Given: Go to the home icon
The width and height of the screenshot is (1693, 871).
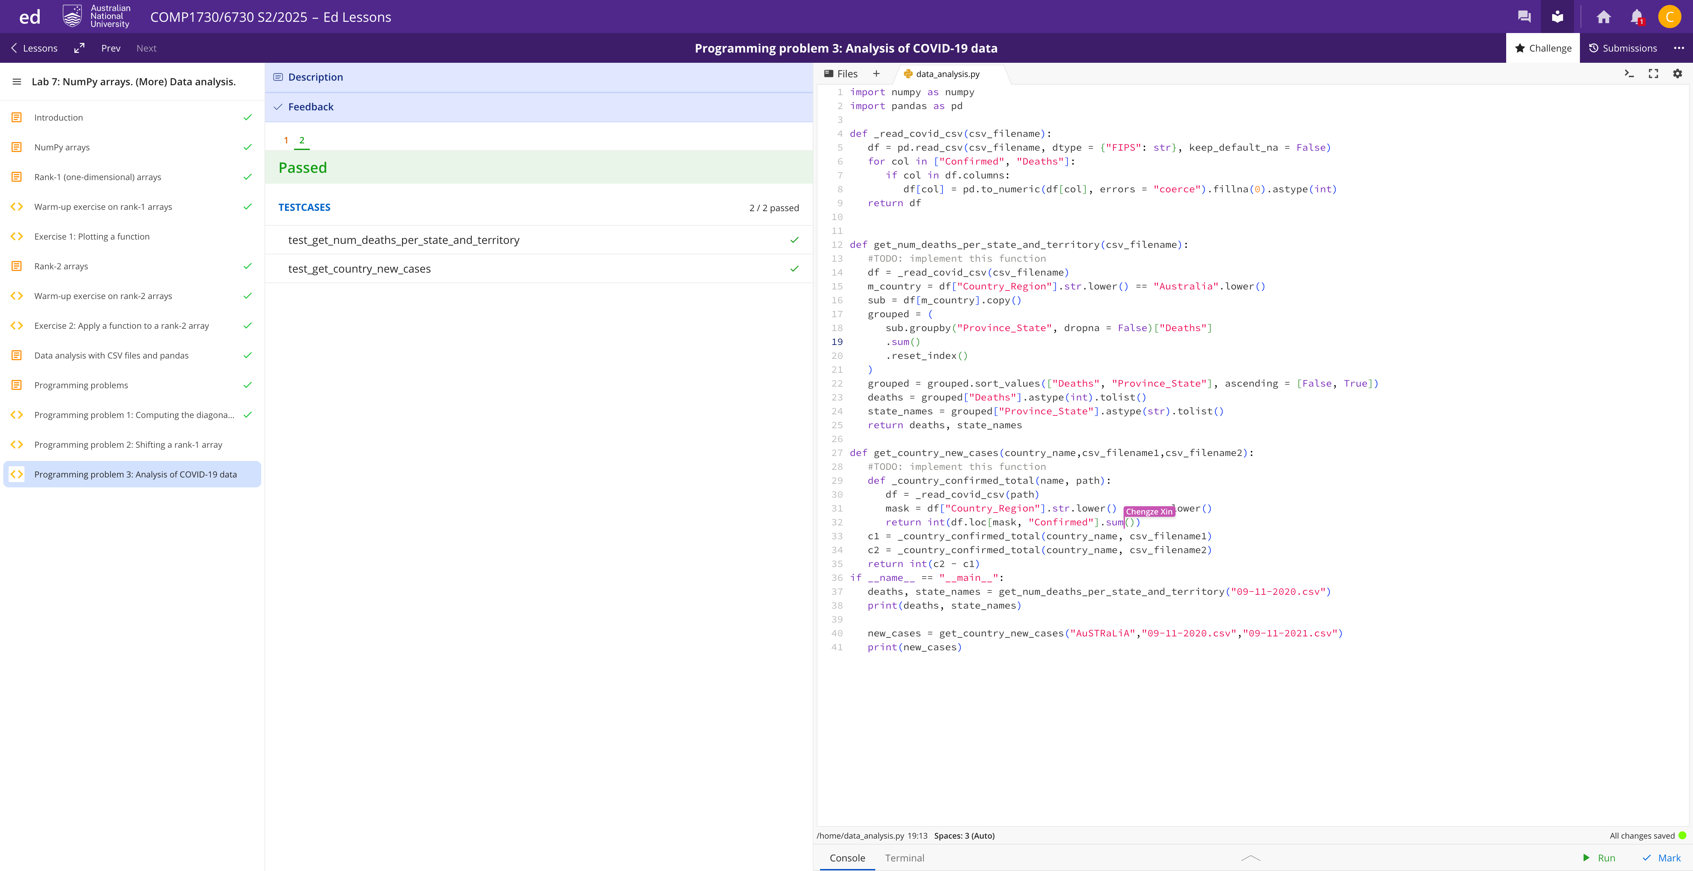Looking at the screenshot, I should pos(1604,17).
